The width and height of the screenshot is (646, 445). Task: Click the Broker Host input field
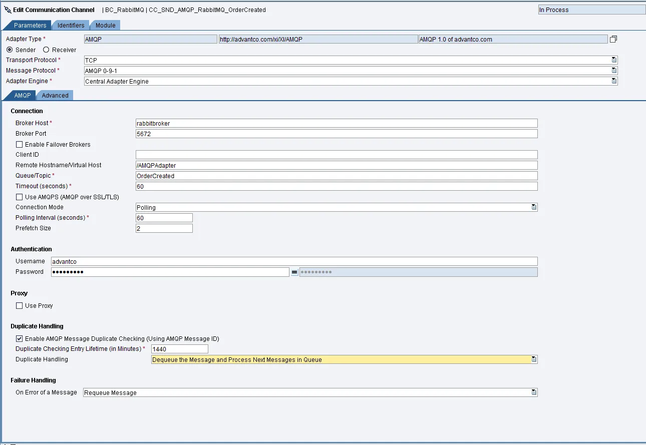point(336,123)
